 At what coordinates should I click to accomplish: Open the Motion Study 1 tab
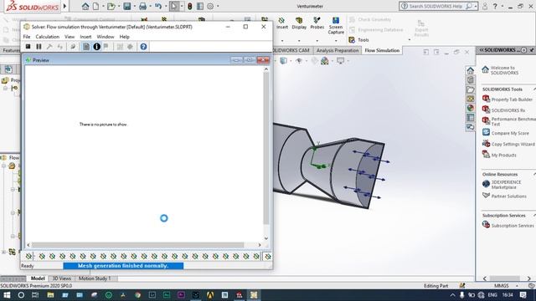[x=95, y=278]
